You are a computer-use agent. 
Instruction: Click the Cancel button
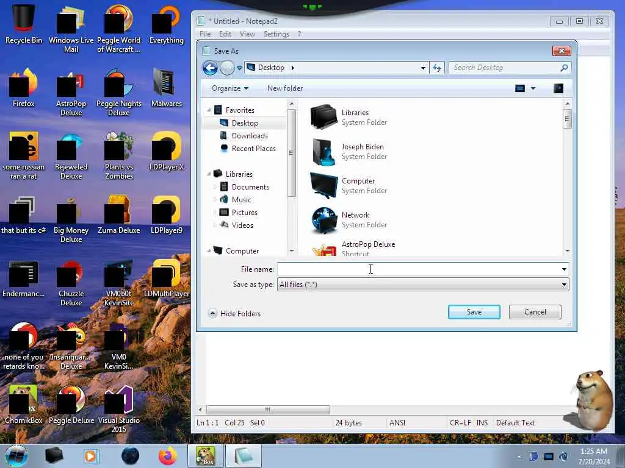535,312
